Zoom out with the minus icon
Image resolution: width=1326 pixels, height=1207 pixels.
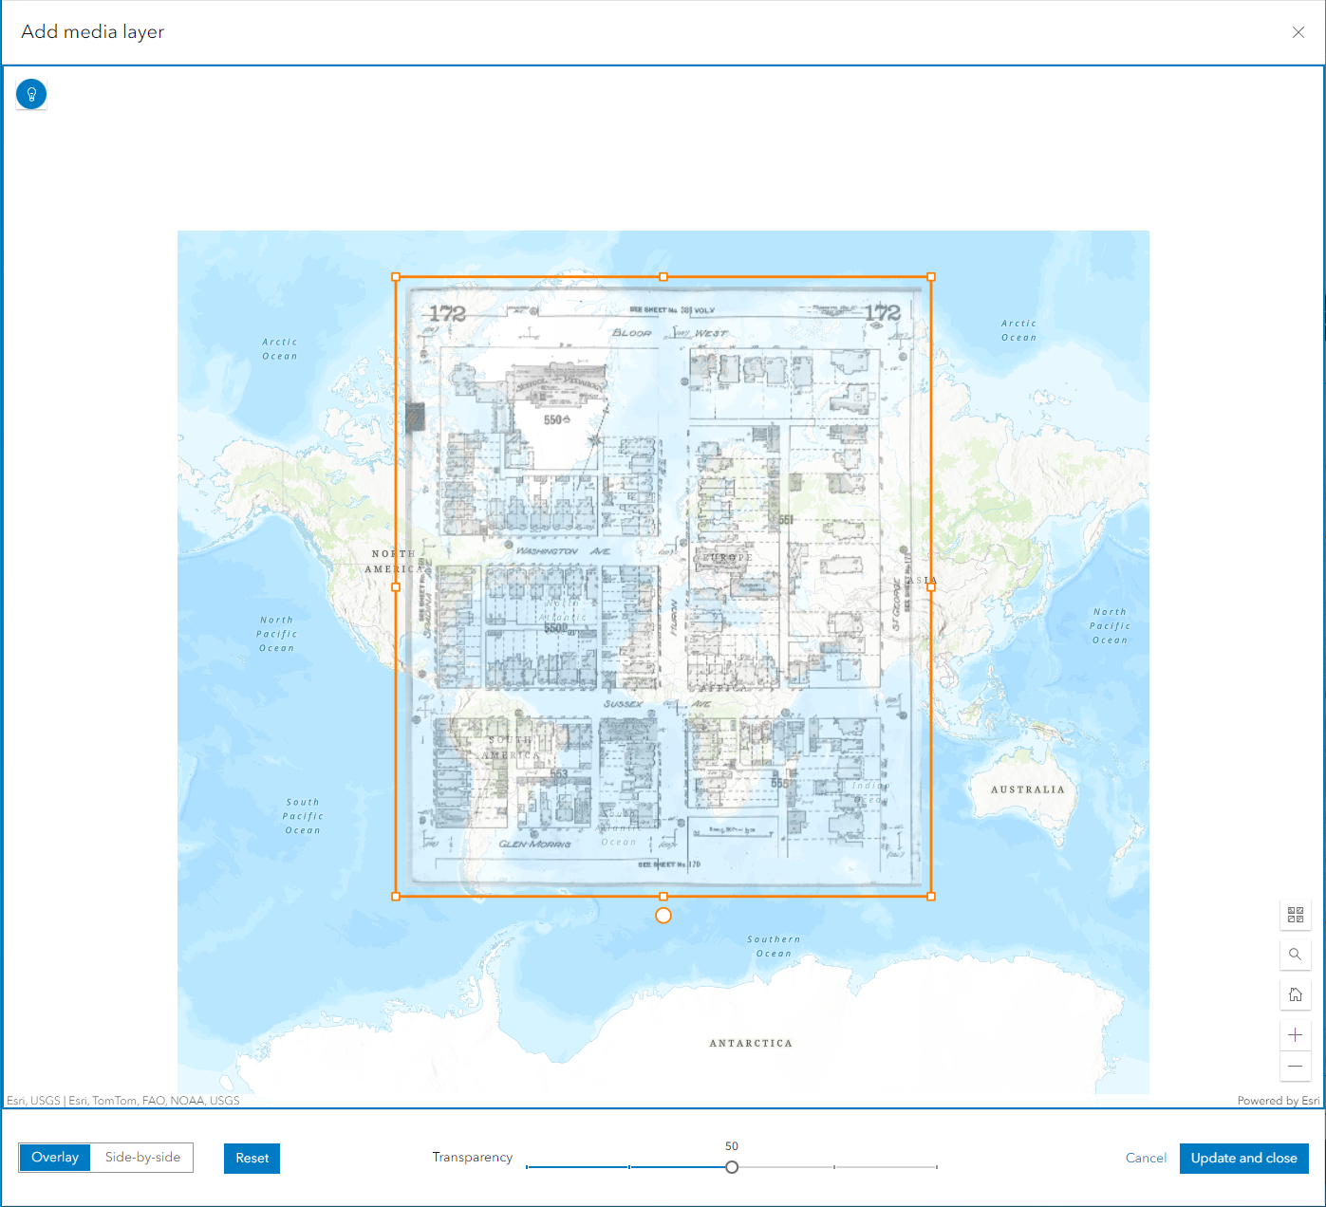pyautogui.click(x=1296, y=1066)
